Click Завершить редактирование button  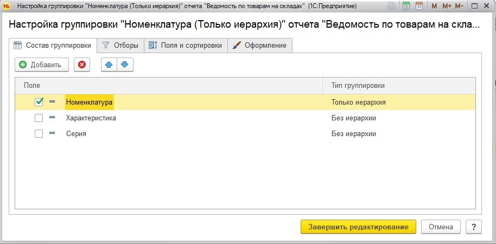coord(358,227)
